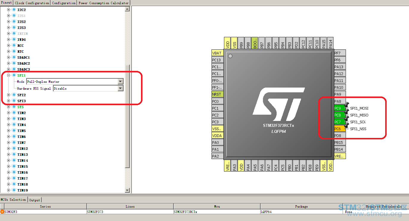This screenshot has width=409, height=221.
Task: Click the LQFP64 package cell
Action: [x=301, y=212]
